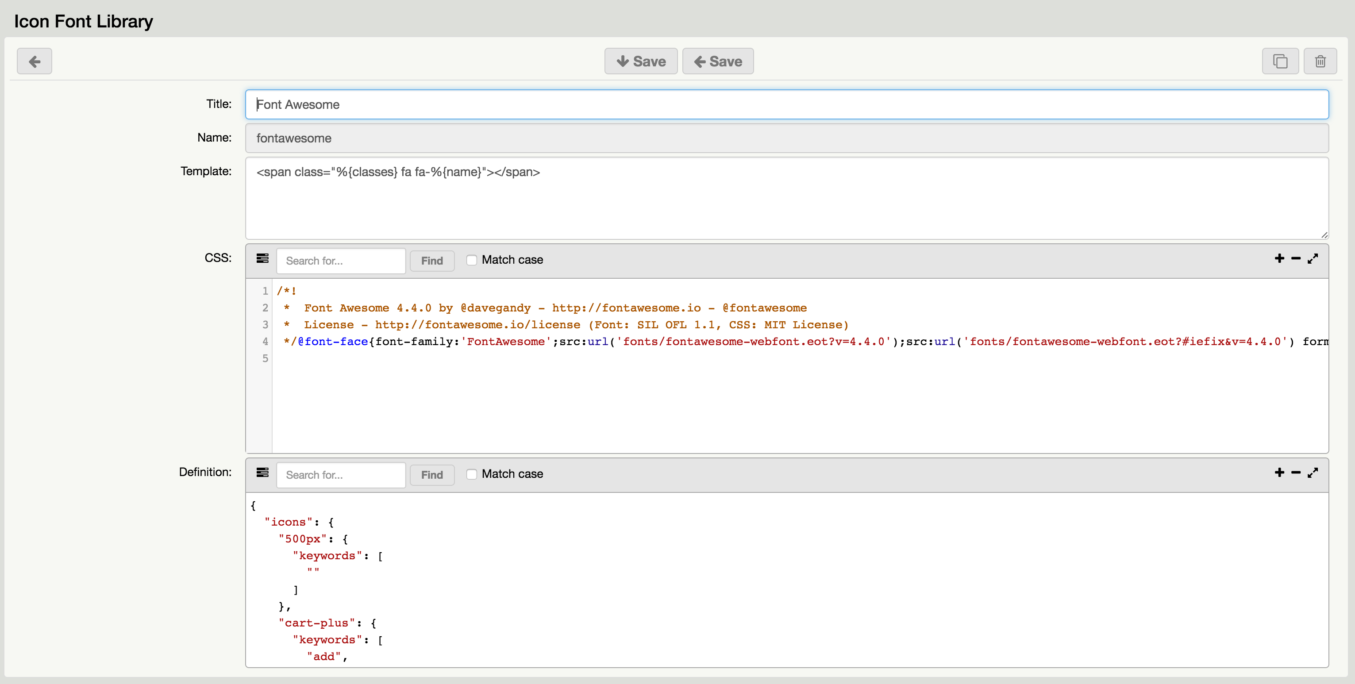The width and height of the screenshot is (1355, 684).
Task: Click Find button in CSS editor
Action: 432,261
